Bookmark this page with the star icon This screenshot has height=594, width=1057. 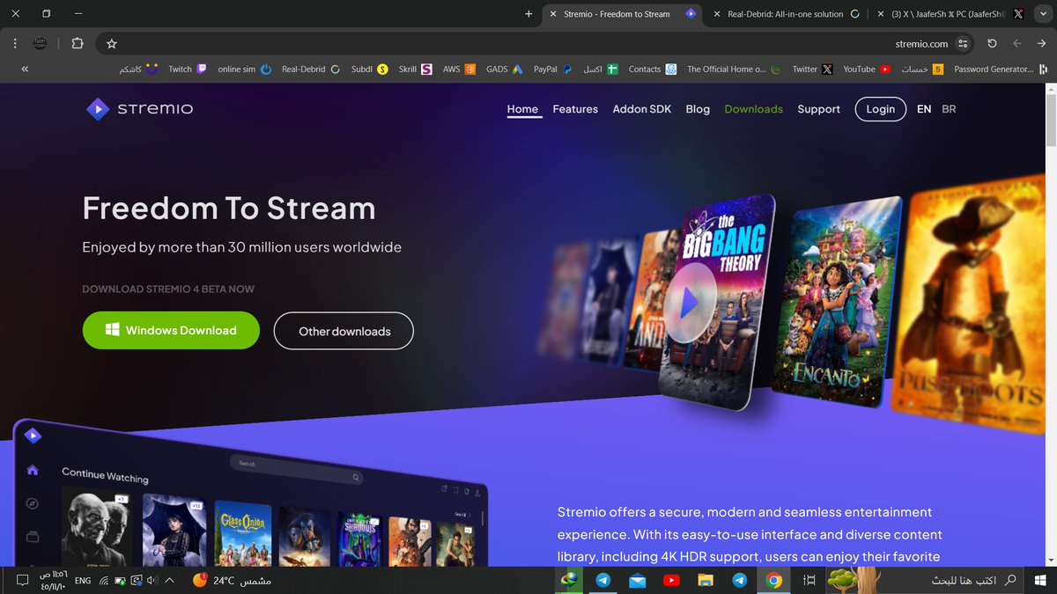(112, 43)
